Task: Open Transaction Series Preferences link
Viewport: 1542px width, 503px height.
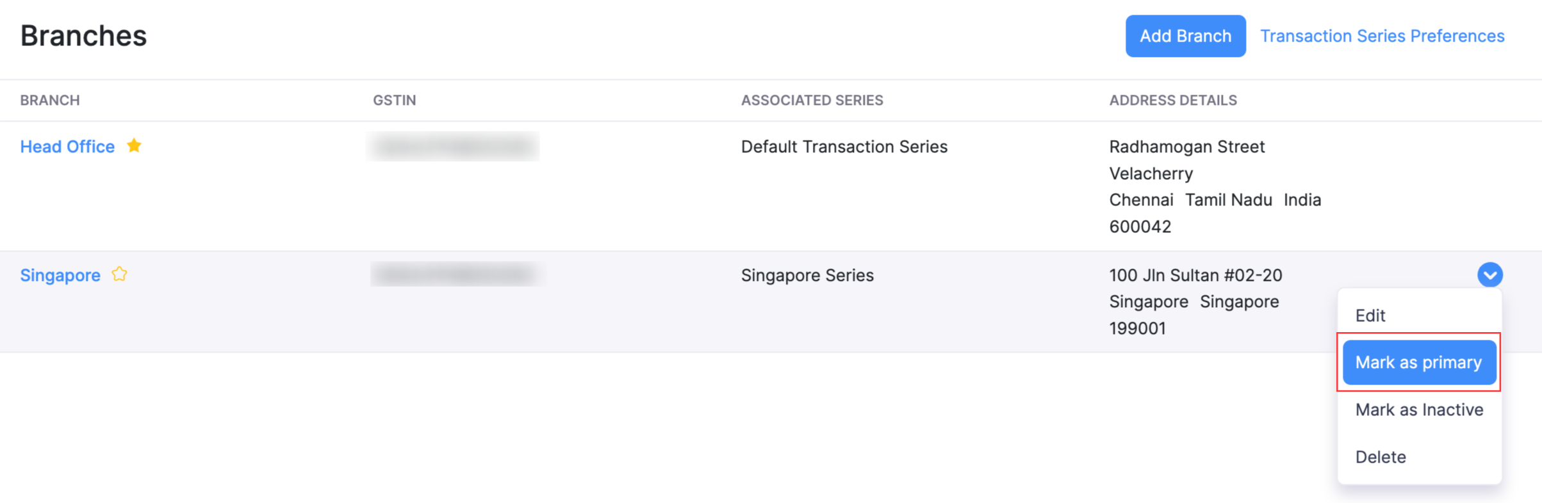Action: click(1382, 36)
